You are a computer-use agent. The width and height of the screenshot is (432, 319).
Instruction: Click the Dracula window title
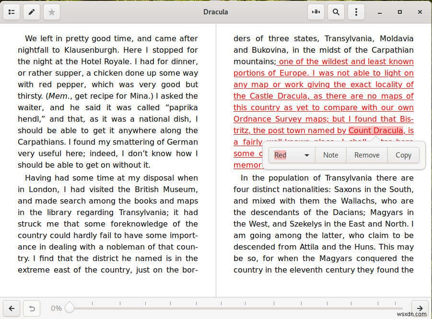[x=216, y=12]
